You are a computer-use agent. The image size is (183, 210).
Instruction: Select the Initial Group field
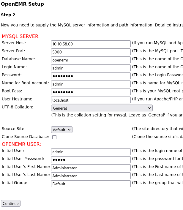tap(91, 184)
